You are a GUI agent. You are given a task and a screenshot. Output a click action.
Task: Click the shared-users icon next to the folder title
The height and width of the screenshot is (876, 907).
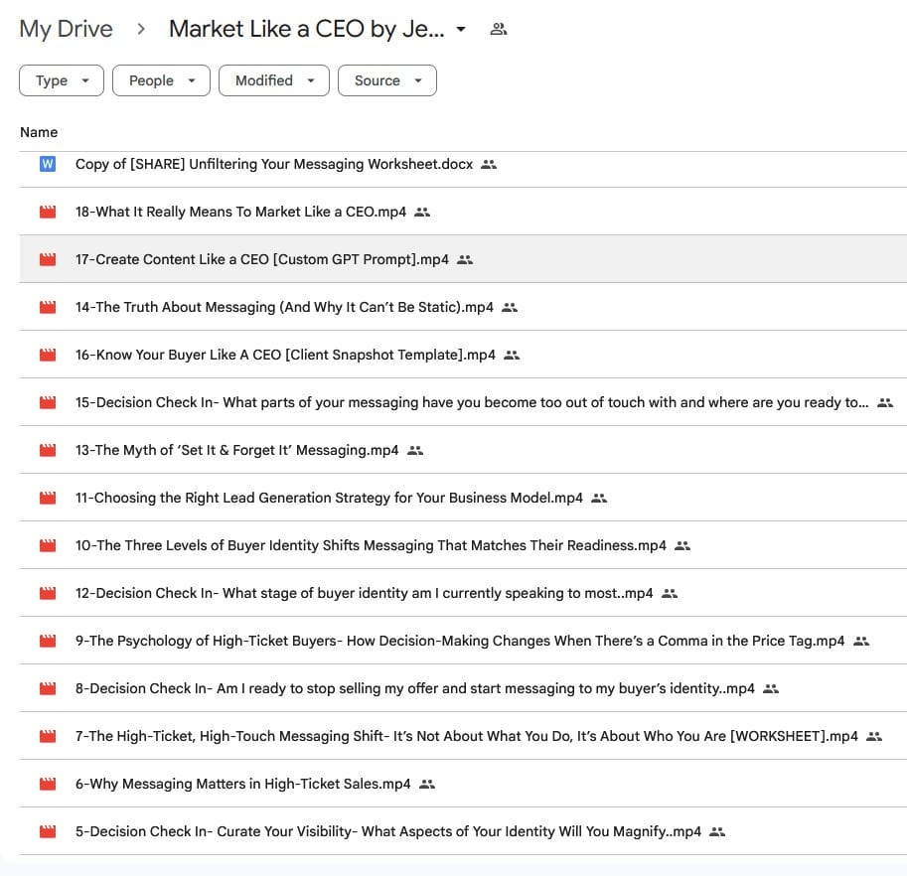click(x=498, y=29)
